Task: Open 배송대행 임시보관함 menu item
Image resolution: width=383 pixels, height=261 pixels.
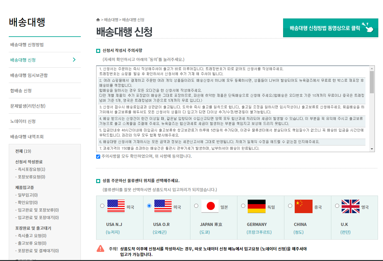Action: [x=45, y=75]
